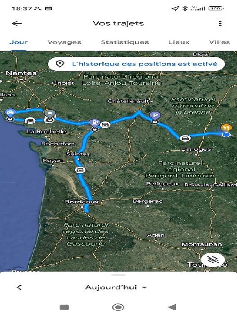The image size is (237, 316).
Task: Tap the hotel marker on the coast
Action: pyautogui.click(x=10, y=112)
